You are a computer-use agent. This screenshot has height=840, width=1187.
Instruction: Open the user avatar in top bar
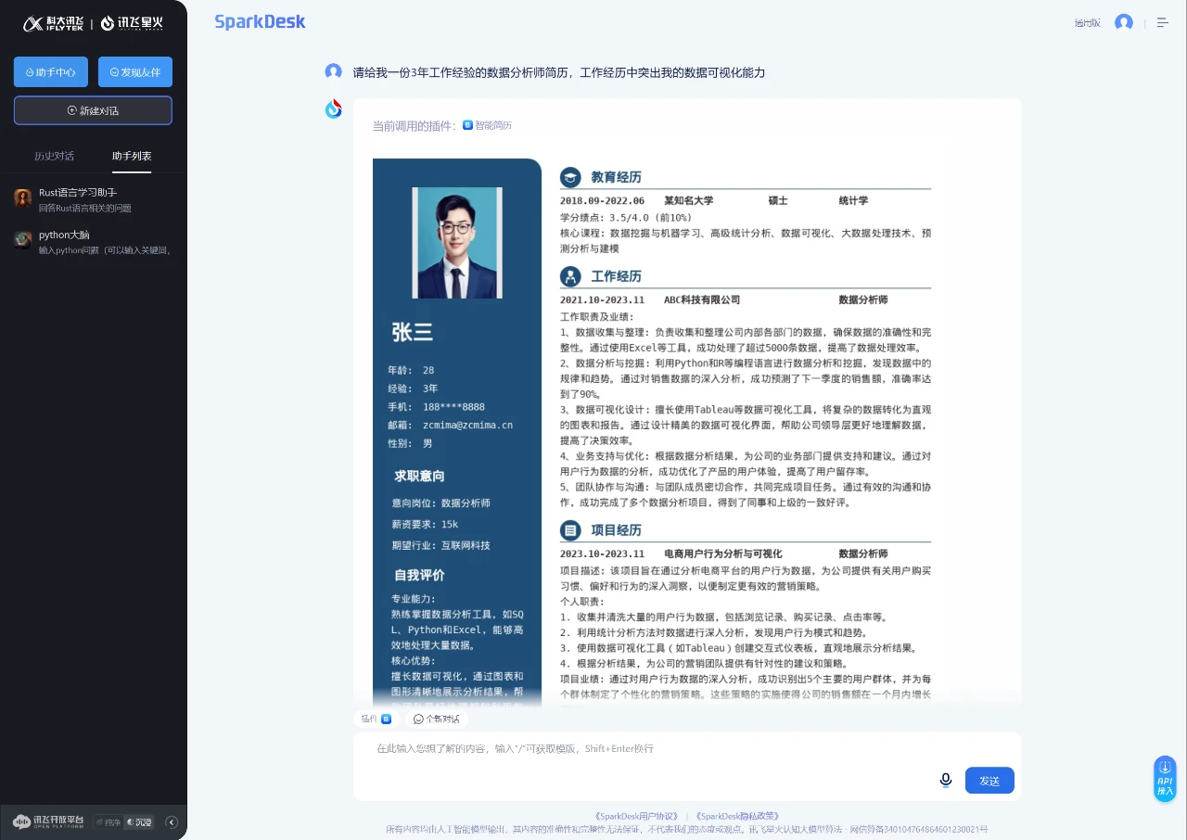[1124, 22]
